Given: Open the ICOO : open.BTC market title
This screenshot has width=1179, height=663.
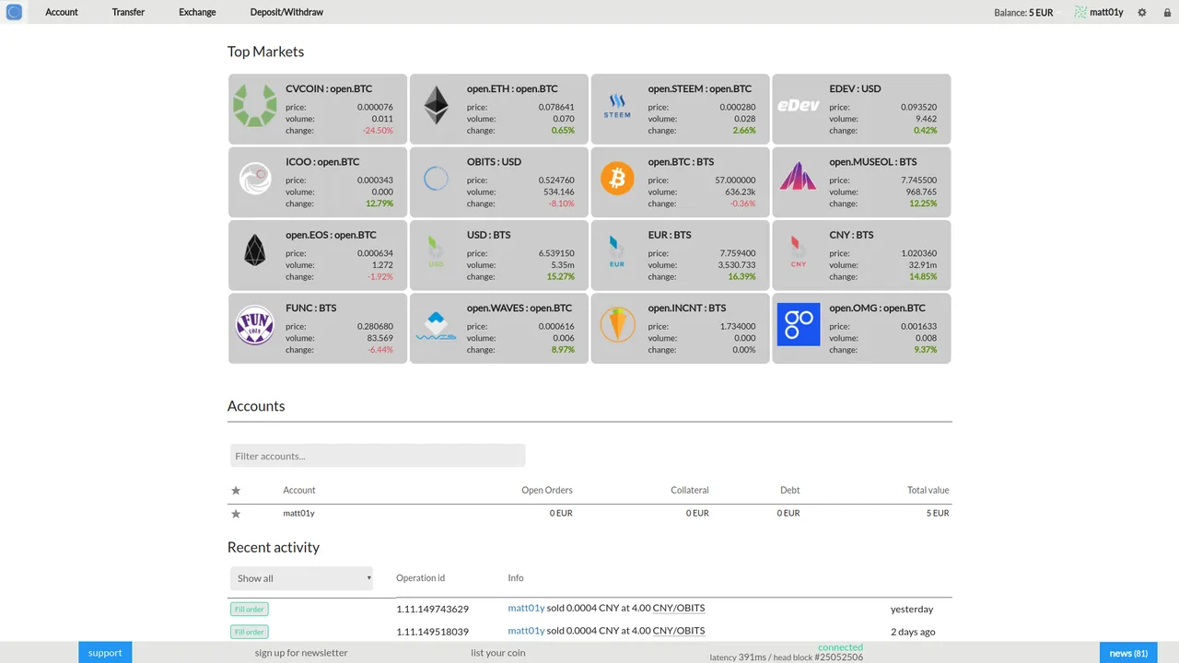Looking at the screenshot, I should pos(322,162).
